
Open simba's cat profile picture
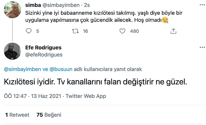click(x=12, y=10)
